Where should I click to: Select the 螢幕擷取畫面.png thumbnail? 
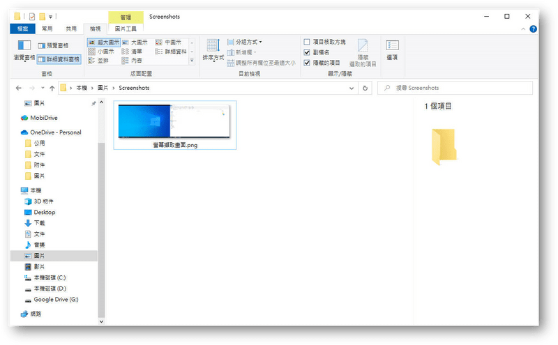click(174, 125)
